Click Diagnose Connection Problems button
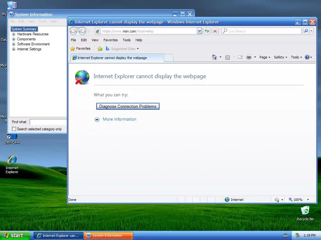The height and width of the screenshot is (240, 321). click(x=128, y=106)
